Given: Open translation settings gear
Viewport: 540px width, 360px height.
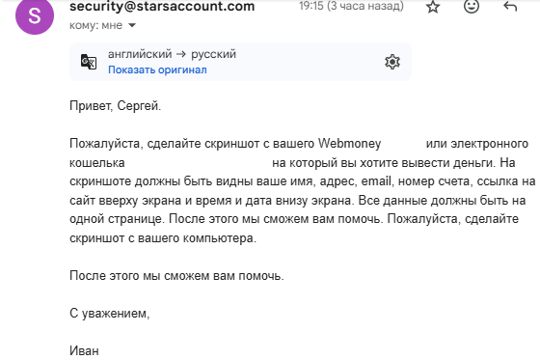Looking at the screenshot, I should [x=392, y=62].
